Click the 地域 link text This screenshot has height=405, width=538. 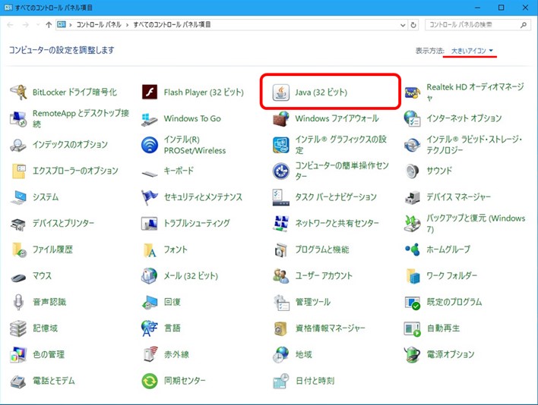click(x=304, y=355)
